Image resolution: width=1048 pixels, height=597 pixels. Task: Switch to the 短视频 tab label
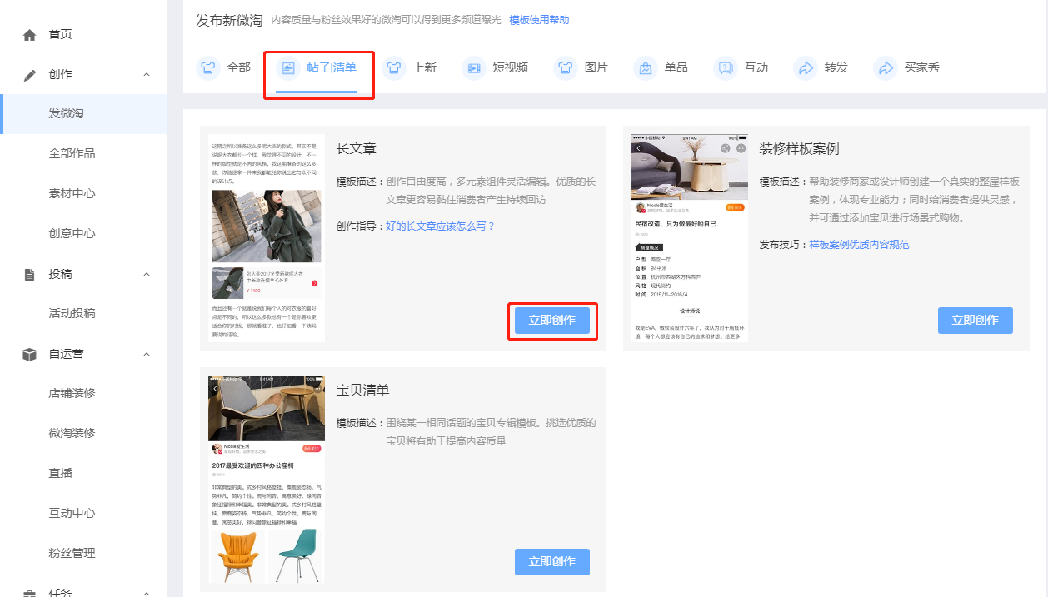click(511, 68)
